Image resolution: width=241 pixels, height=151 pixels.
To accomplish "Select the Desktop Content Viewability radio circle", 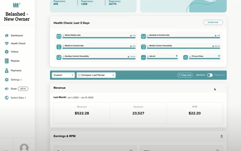I will coord(63,56).
